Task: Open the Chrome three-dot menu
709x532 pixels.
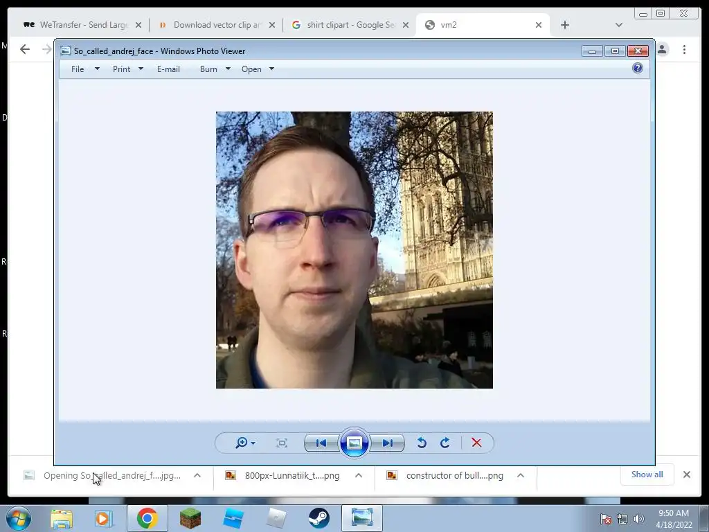Action: (685, 49)
